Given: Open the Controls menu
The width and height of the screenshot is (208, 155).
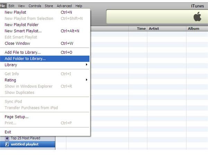Looking at the screenshot, I should click(35, 6).
